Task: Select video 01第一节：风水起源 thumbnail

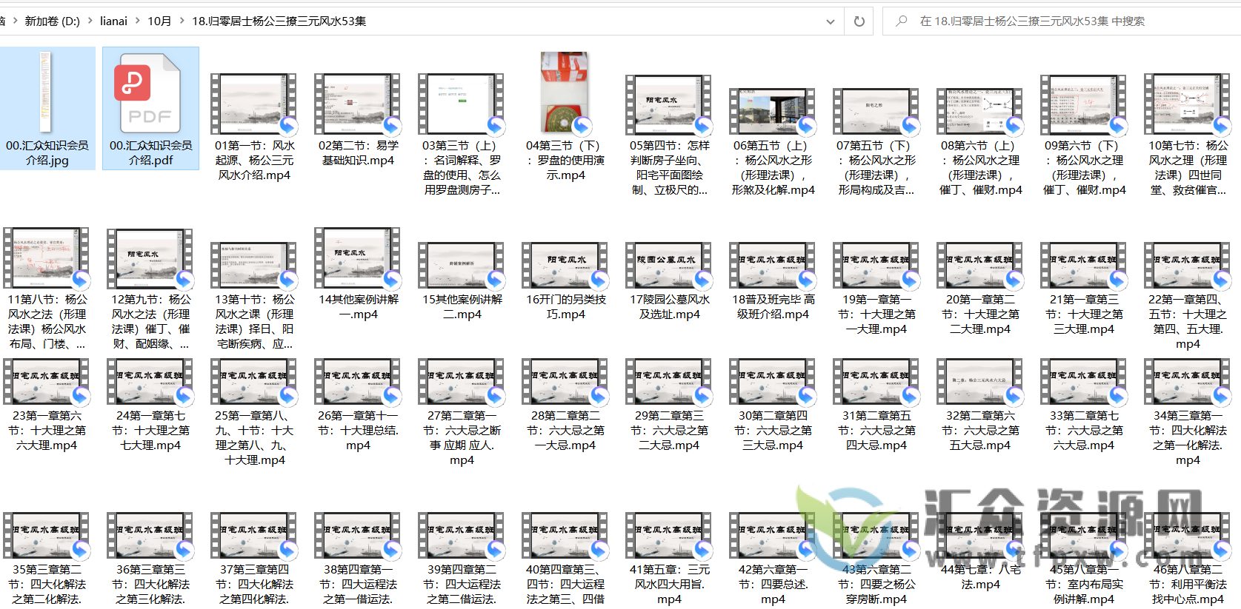Action: pos(253,104)
